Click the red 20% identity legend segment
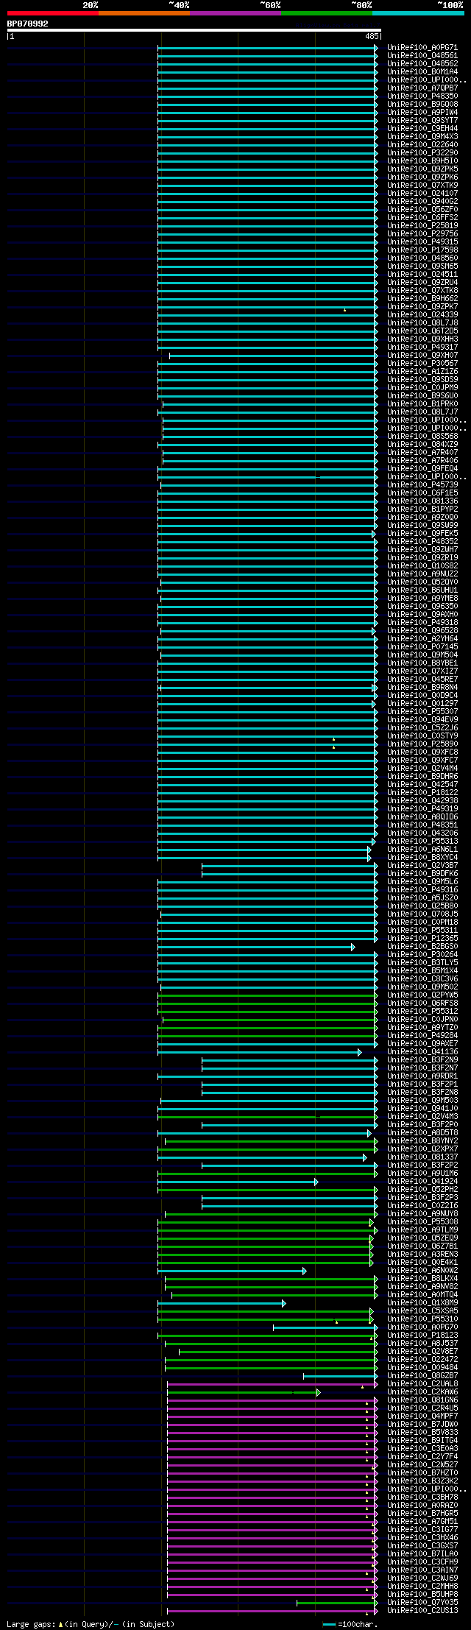This screenshot has width=471, height=1630. (x=52, y=13)
